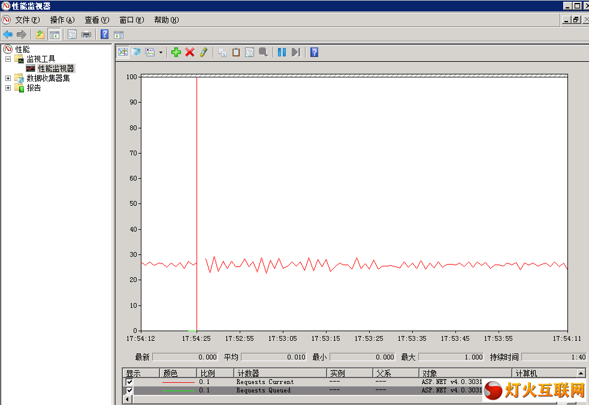This screenshot has width=589, height=405.
Task: Add a counter with the green plus
Action: (x=176, y=52)
